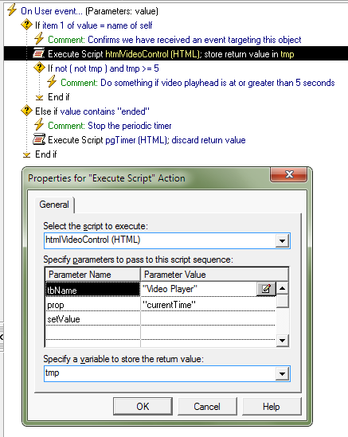Click the parameter list scroll down arrow
The height and width of the screenshot is (437, 348).
pyautogui.click(x=282, y=341)
